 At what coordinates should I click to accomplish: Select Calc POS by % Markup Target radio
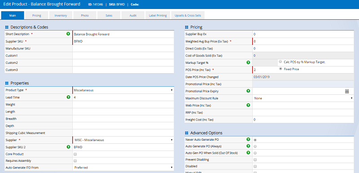[x=280, y=62]
